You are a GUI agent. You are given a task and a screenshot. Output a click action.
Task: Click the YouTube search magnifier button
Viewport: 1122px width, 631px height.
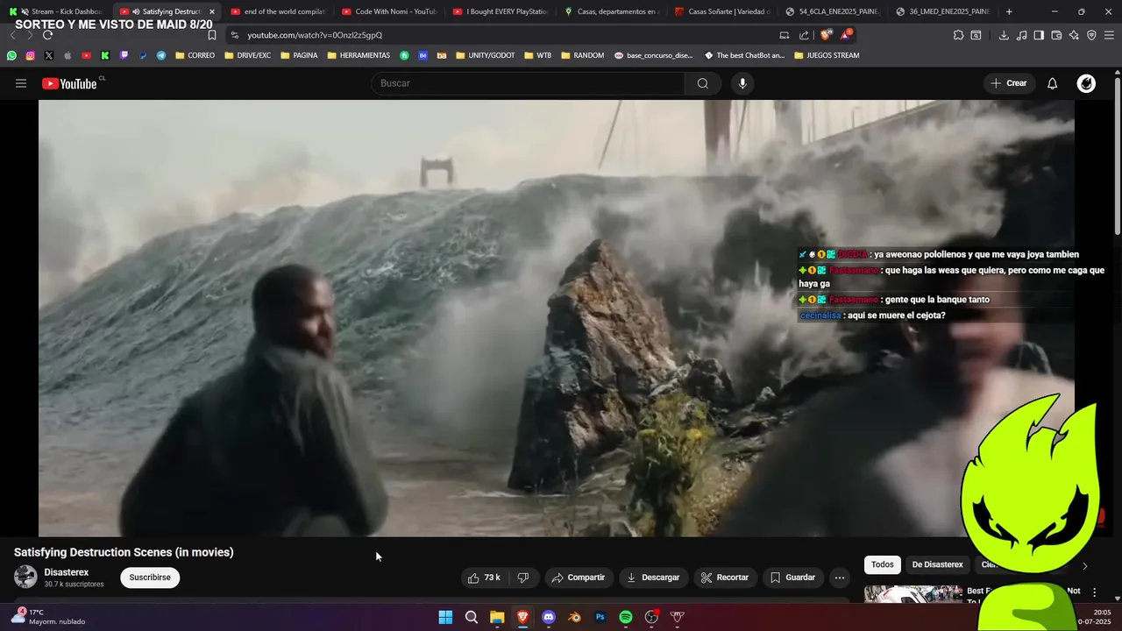(703, 83)
